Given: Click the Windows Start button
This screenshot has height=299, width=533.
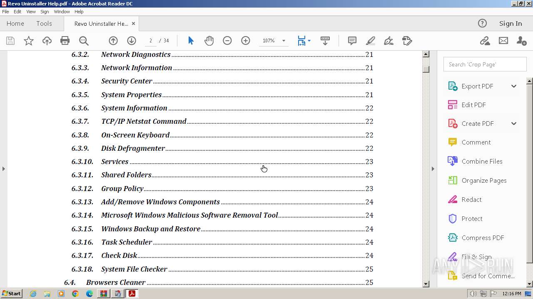Looking at the screenshot, I should [12, 294].
